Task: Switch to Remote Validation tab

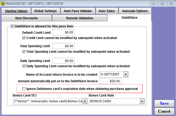Action: pyautogui.click(x=80, y=18)
